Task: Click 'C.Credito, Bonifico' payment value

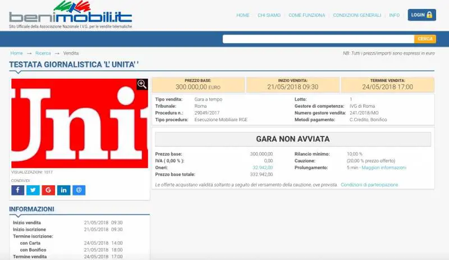Action: (x=368, y=120)
